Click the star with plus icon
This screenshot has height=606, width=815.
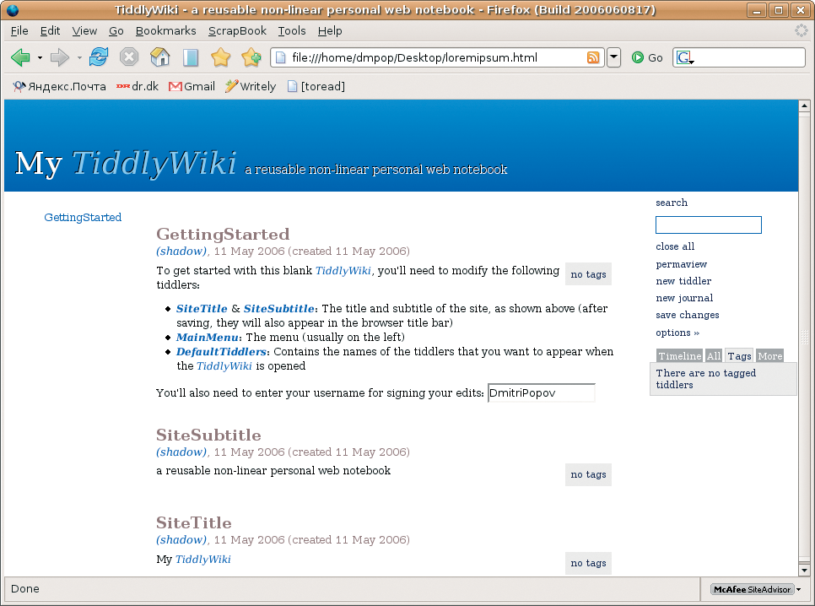pos(251,57)
